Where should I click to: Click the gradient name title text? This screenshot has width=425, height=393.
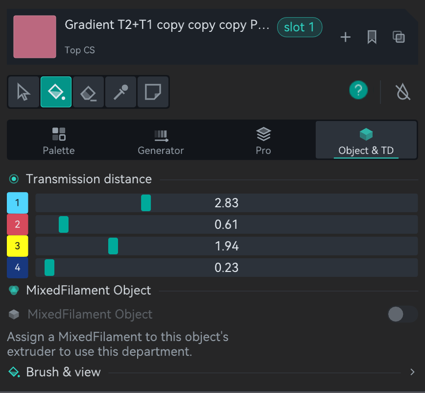click(167, 25)
